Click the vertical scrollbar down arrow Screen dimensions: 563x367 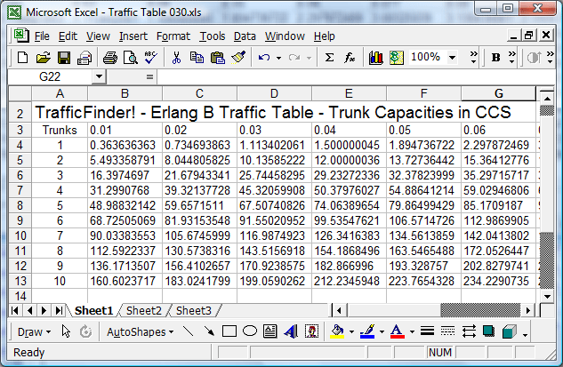547,296
